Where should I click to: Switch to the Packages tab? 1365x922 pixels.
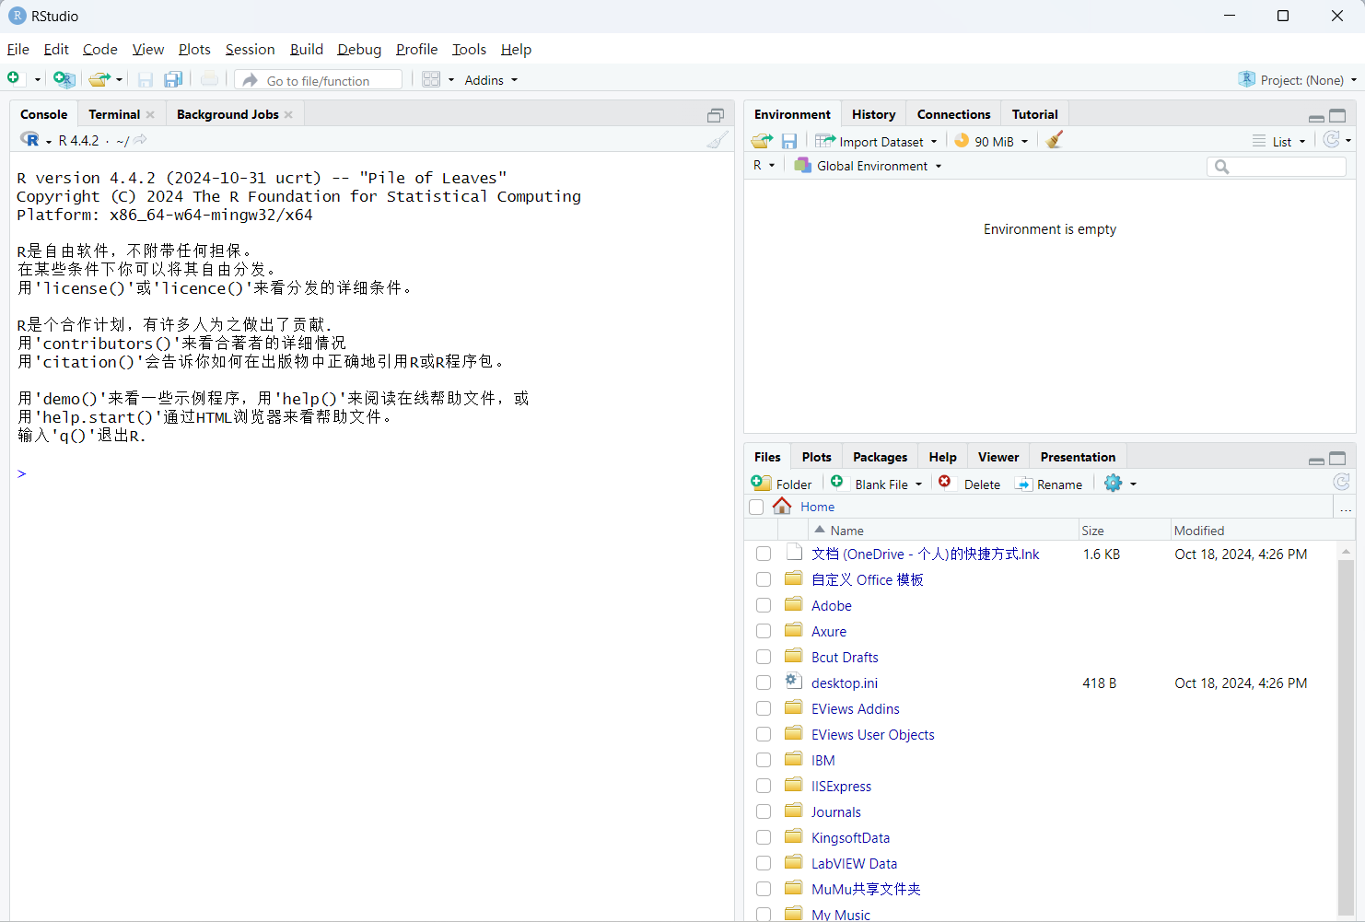pos(880,457)
